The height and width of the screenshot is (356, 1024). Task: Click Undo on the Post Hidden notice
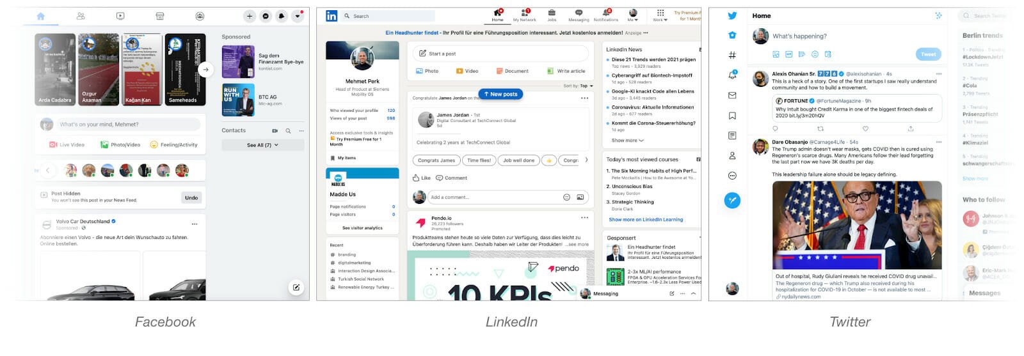click(x=191, y=197)
